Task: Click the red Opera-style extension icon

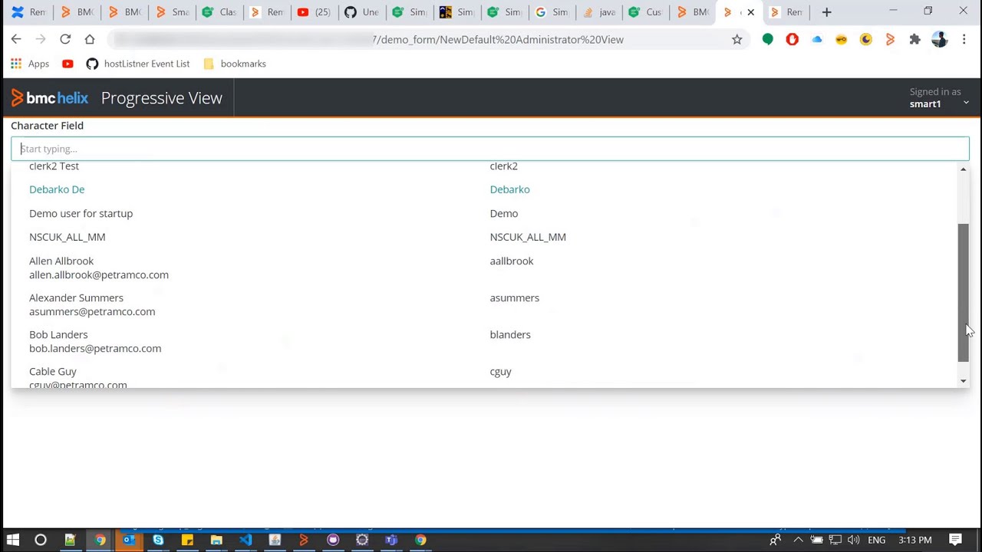Action: pos(792,39)
